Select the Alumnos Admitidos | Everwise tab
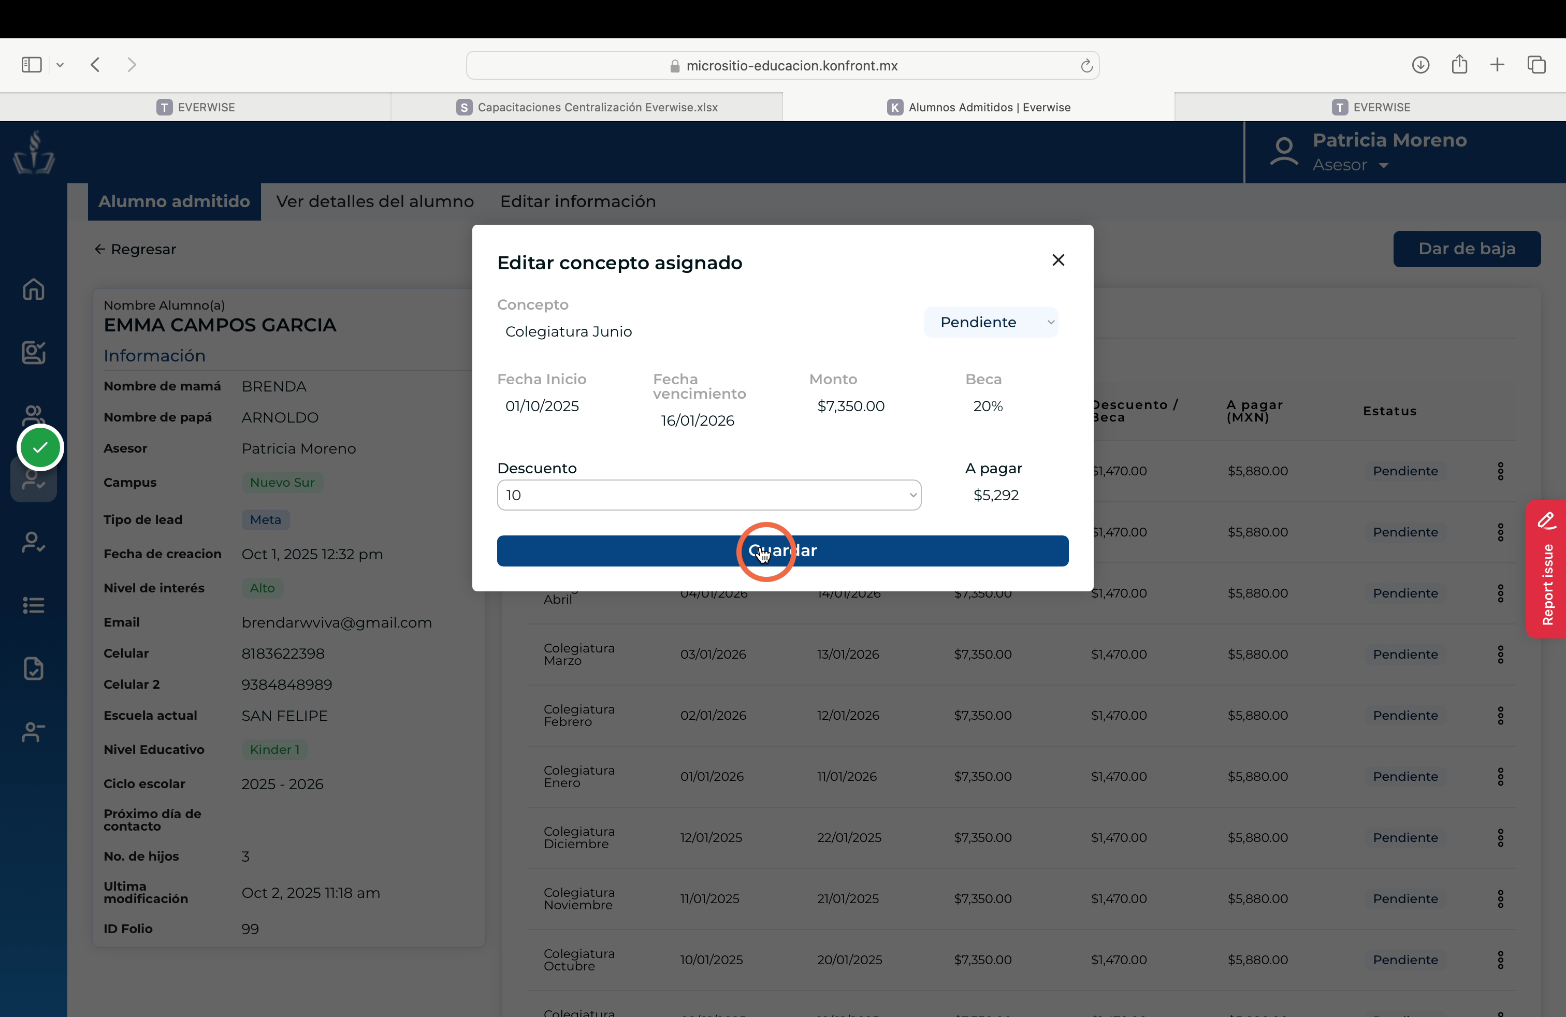Screen dimensions: 1566x1017 978,107
